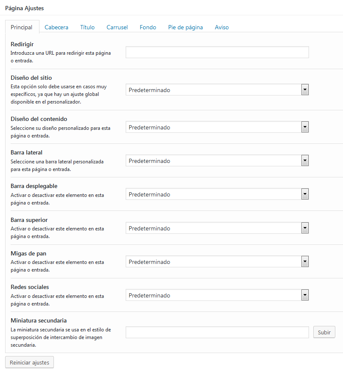Go to the Pie de página tab

pos(186,27)
